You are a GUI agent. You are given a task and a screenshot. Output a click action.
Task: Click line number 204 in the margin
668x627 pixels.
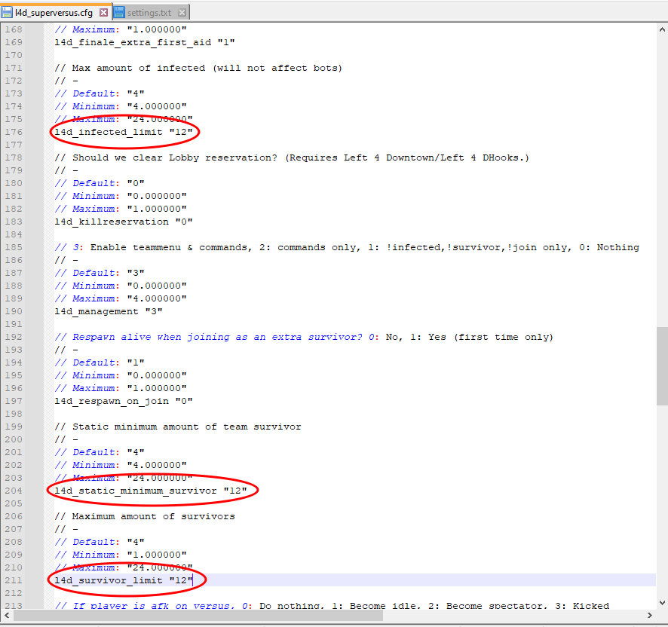(14, 491)
